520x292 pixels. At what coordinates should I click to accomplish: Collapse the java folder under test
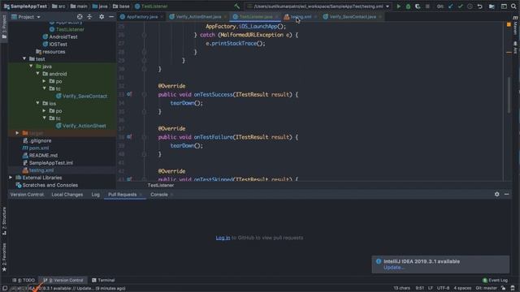coord(31,67)
